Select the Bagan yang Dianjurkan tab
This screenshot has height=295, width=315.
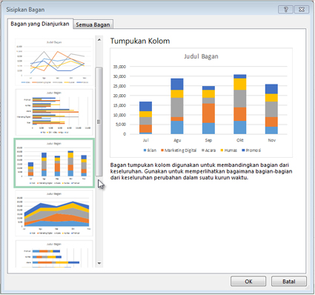pyautogui.click(x=40, y=24)
